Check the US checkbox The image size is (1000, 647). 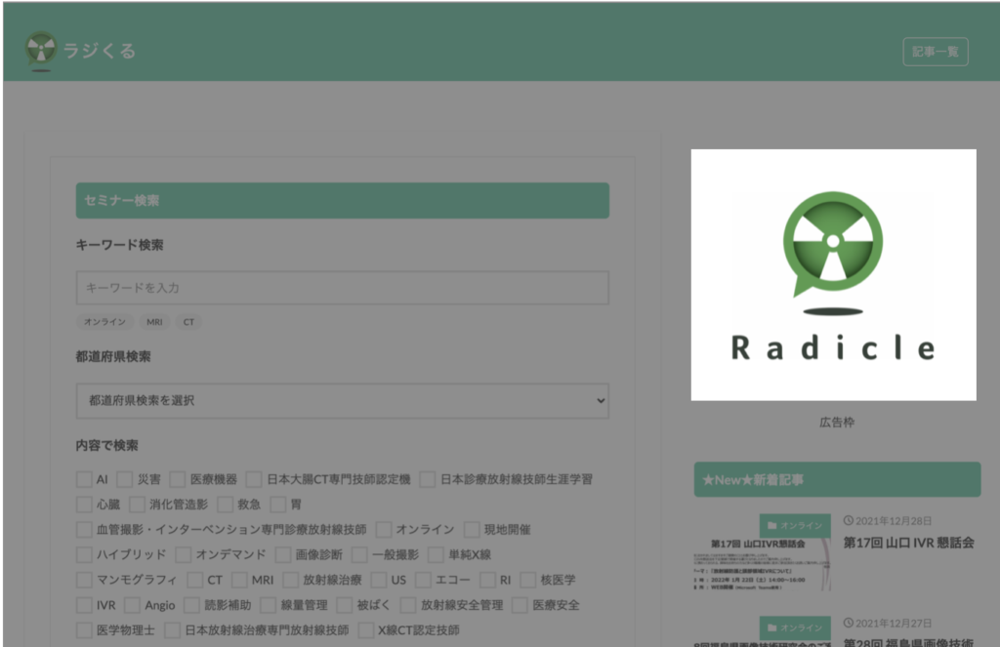[x=379, y=580]
